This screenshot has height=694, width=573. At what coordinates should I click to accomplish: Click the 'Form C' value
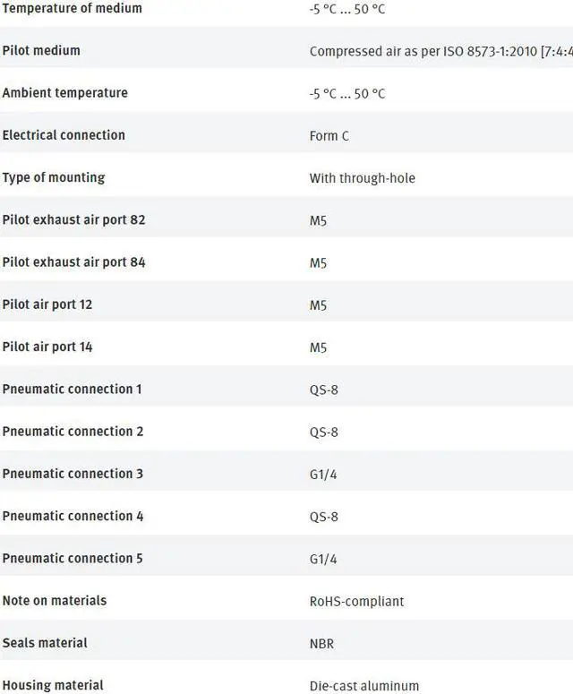pyautogui.click(x=329, y=136)
